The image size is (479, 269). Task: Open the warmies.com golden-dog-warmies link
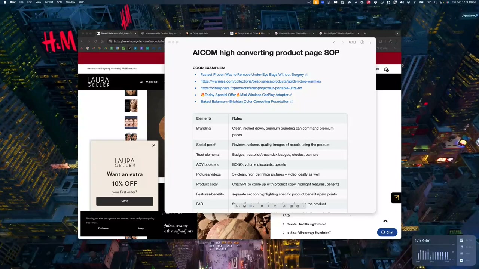[x=260, y=81]
